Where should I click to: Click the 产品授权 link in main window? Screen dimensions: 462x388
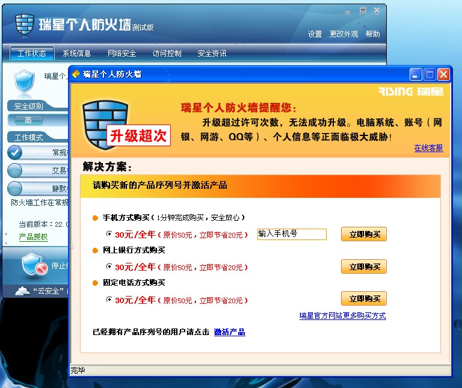[33, 237]
